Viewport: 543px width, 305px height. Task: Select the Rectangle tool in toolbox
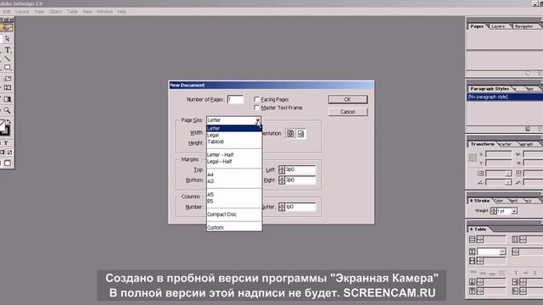click(8, 68)
